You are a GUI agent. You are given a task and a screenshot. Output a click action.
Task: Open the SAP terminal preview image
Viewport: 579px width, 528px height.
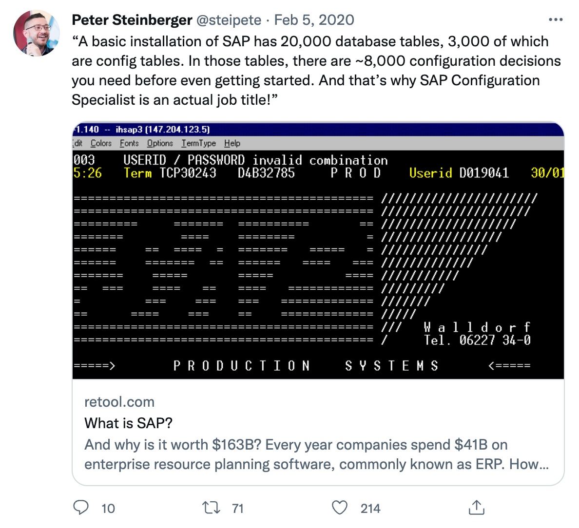(x=318, y=250)
